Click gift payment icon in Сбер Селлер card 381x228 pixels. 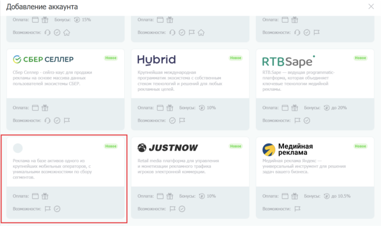click(x=45, y=107)
